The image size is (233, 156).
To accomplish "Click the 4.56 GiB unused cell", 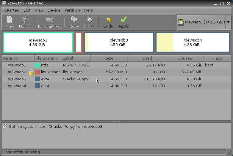I will click(195, 65).
